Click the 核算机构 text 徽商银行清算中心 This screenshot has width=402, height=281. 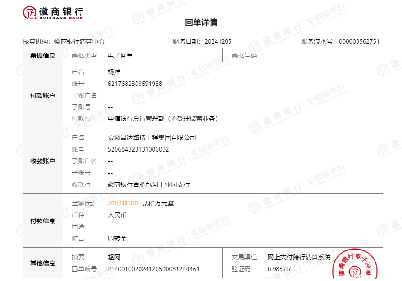tap(79, 41)
